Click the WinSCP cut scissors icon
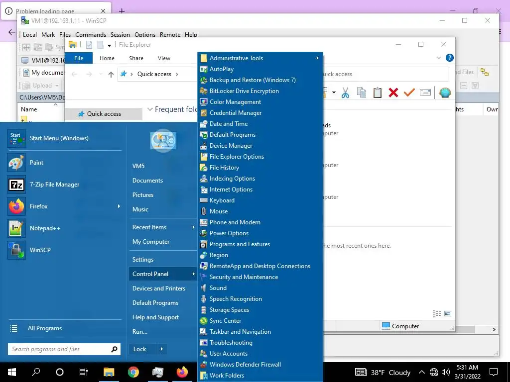The height and width of the screenshot is (382, 510). tap(346, 93)
